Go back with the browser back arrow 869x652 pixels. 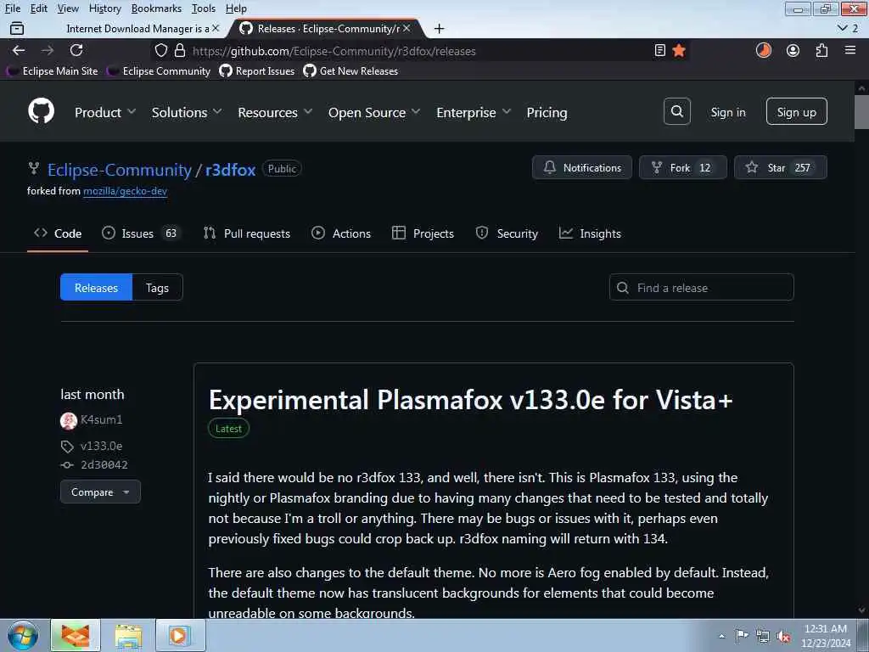tap(19, 50)
